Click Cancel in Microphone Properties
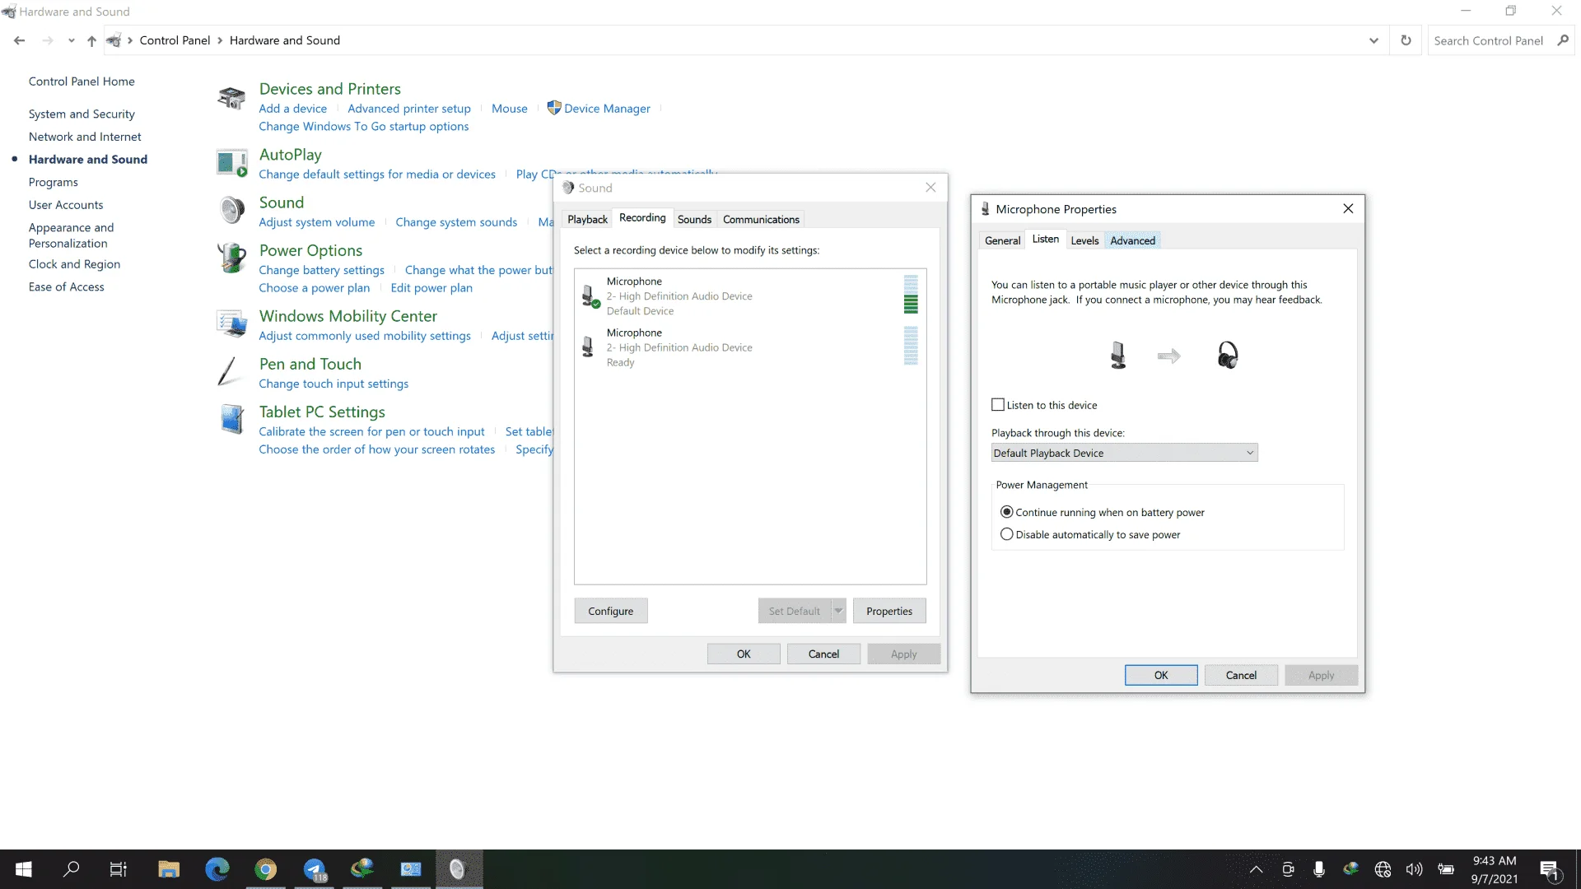The image size is (1581, 889). (1241, 675)
